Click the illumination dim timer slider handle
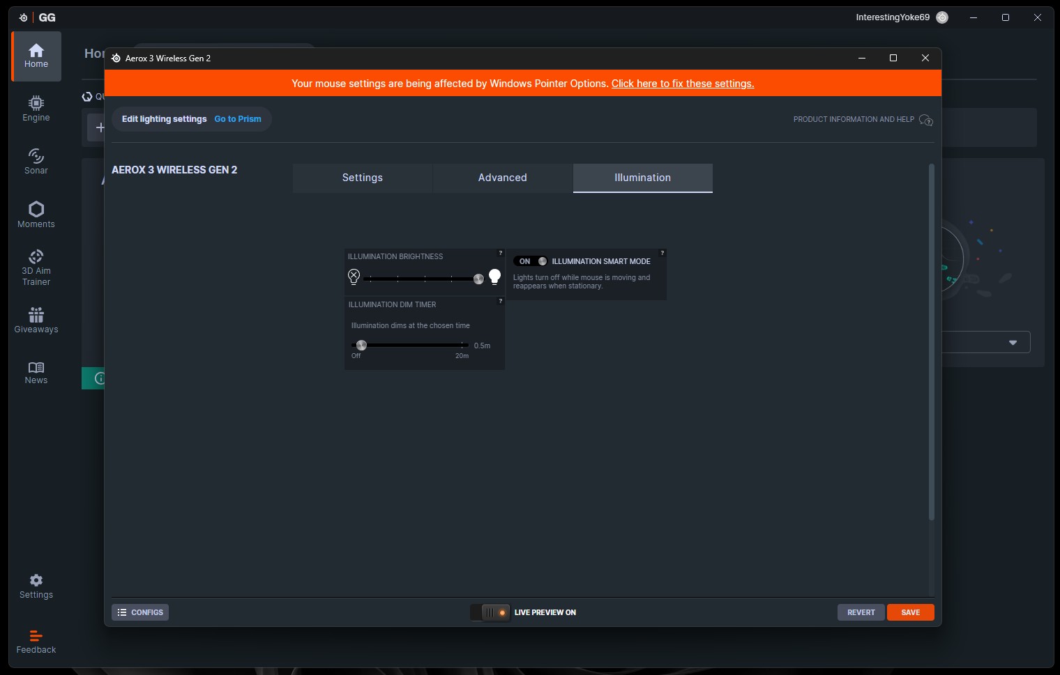Image resolution: width=1060 pixels, height=675 pixels. (x=361, y=346)
